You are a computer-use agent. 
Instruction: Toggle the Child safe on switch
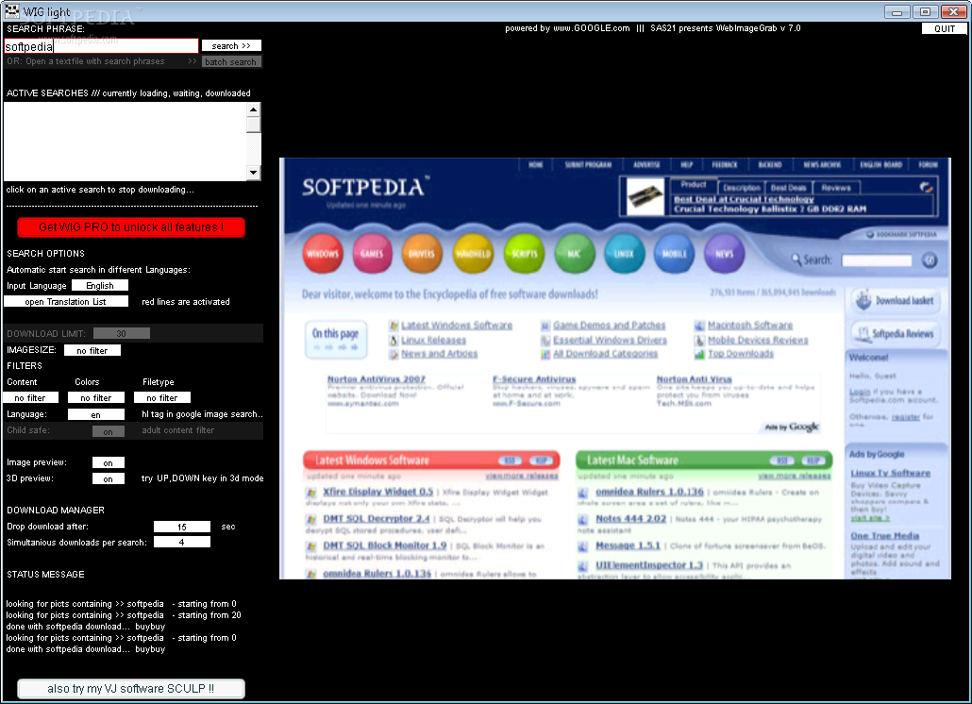tap(109, 431)
